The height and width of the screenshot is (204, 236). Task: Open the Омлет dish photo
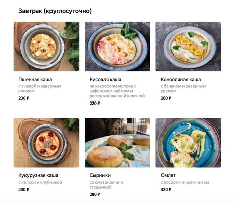[189, 143]
